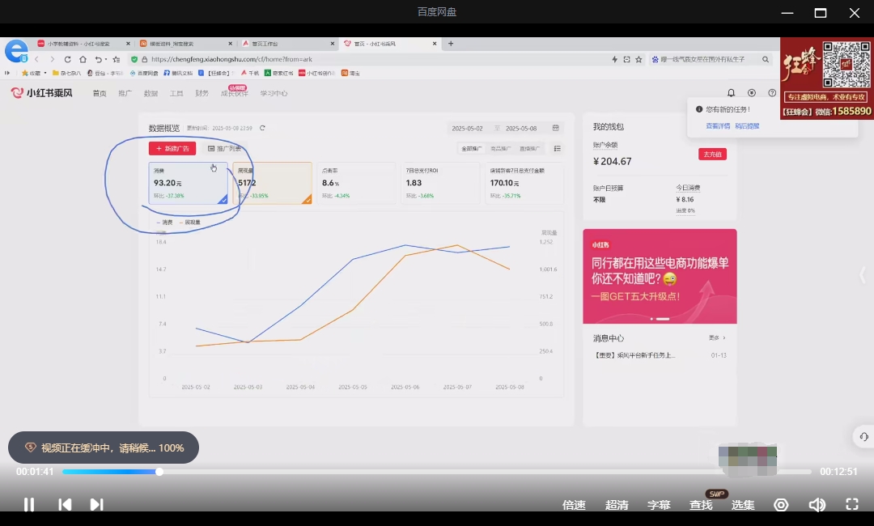Switch to the 小红书搜索 first browser tab
This screenshot has width=874, height=526.
(x=83, y=44)
